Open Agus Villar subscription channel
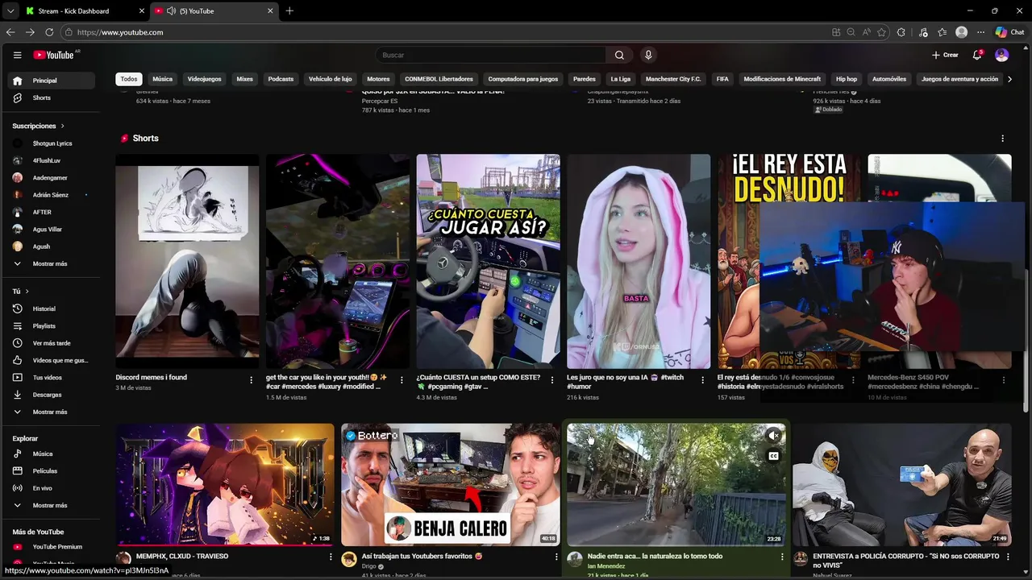Viewport: 1032px width, 580px height. point(52,230)
